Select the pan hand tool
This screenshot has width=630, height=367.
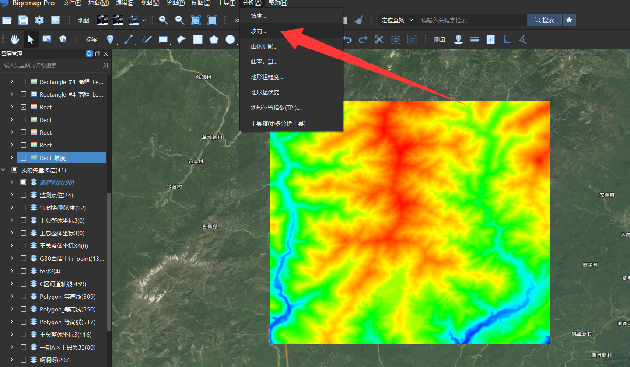15,39
